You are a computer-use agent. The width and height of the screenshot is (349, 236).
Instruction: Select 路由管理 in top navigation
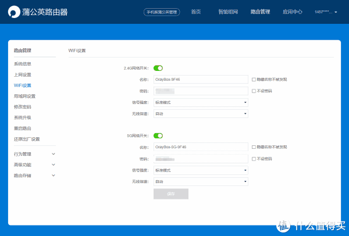click(x=260, y=12)
